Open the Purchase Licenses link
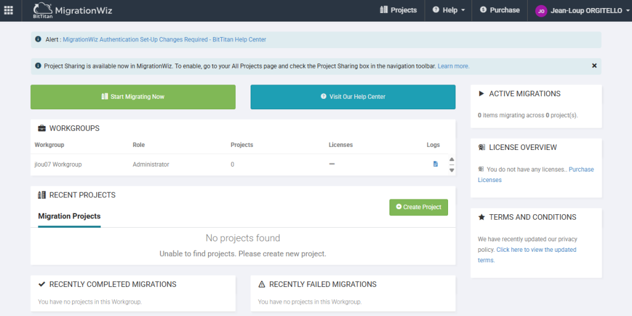The width and height of the screenshot is (632, 316). (x=536, y=175)
